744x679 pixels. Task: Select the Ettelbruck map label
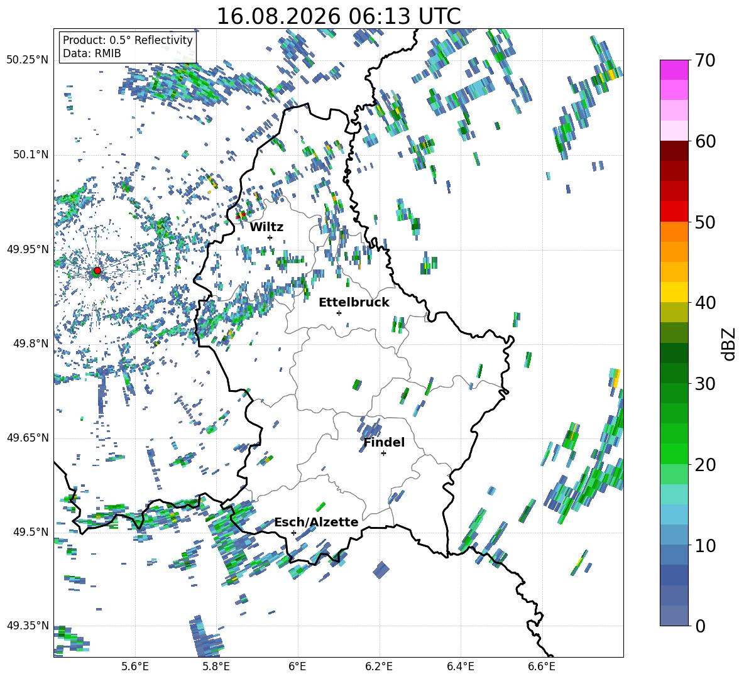[354, 303]
